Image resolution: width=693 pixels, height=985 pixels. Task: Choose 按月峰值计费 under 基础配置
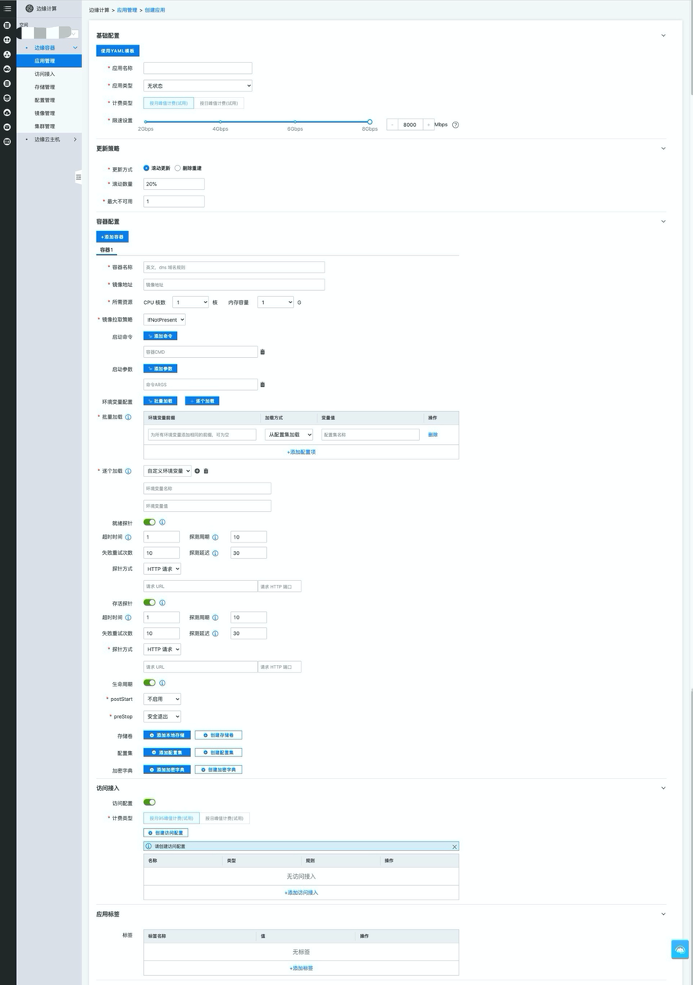click(168, 103)
